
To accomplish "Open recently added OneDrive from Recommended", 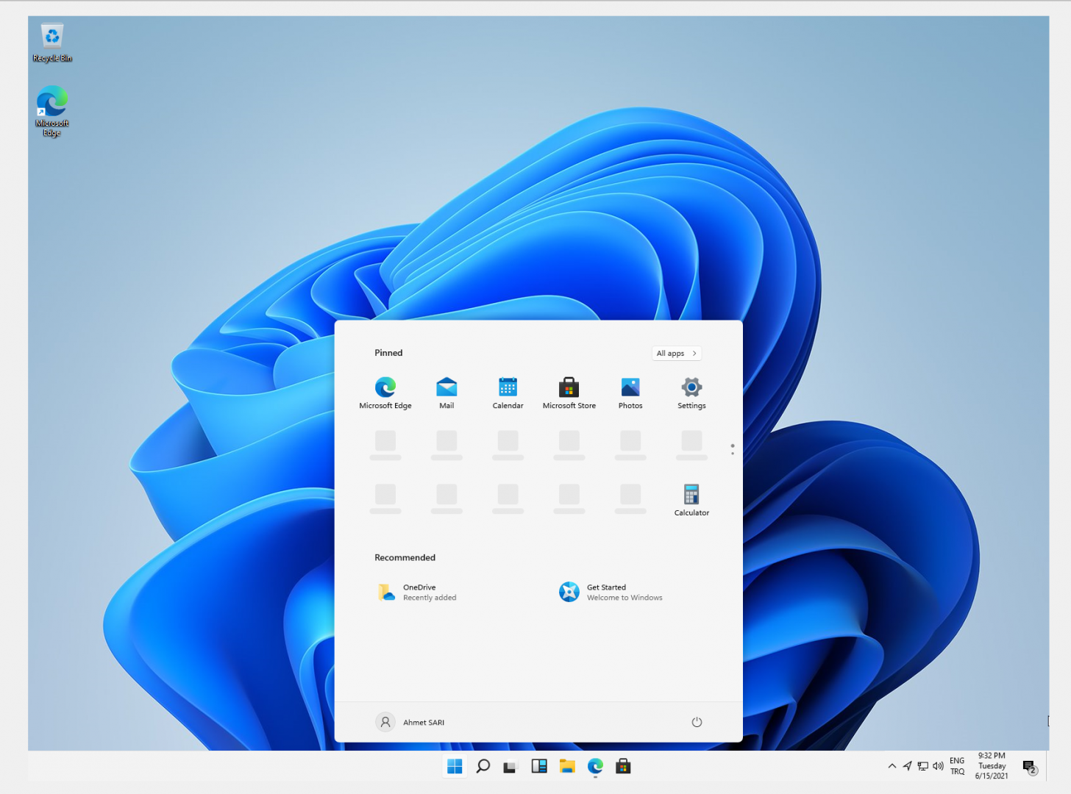I will point(417,592).
